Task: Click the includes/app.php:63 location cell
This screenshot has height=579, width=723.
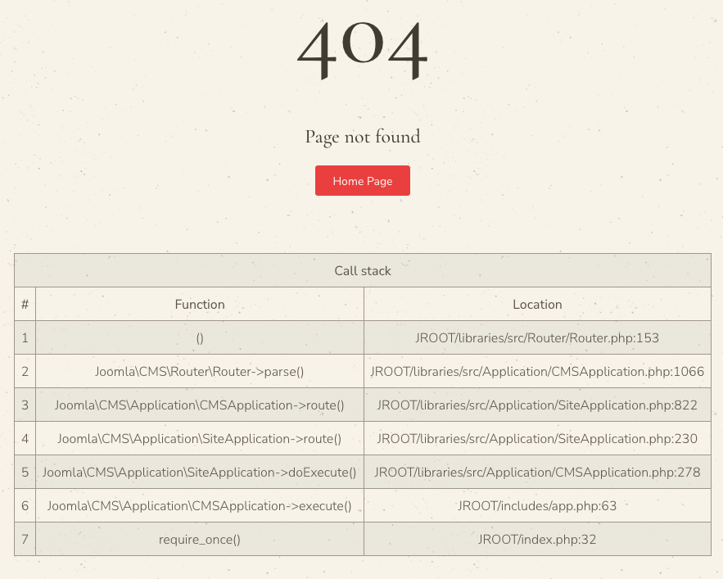Action: pyautogui.click(x=537, y=505)
